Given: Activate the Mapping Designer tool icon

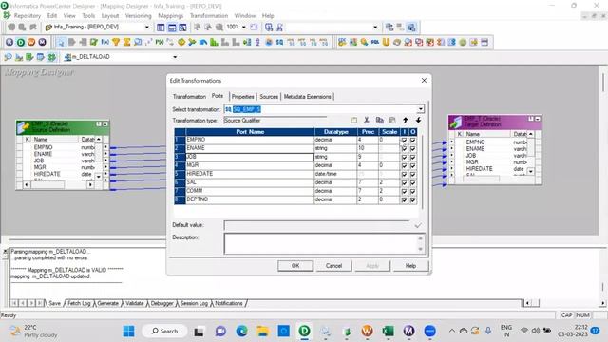Looking at the screenshot, I should coord(51,57).
